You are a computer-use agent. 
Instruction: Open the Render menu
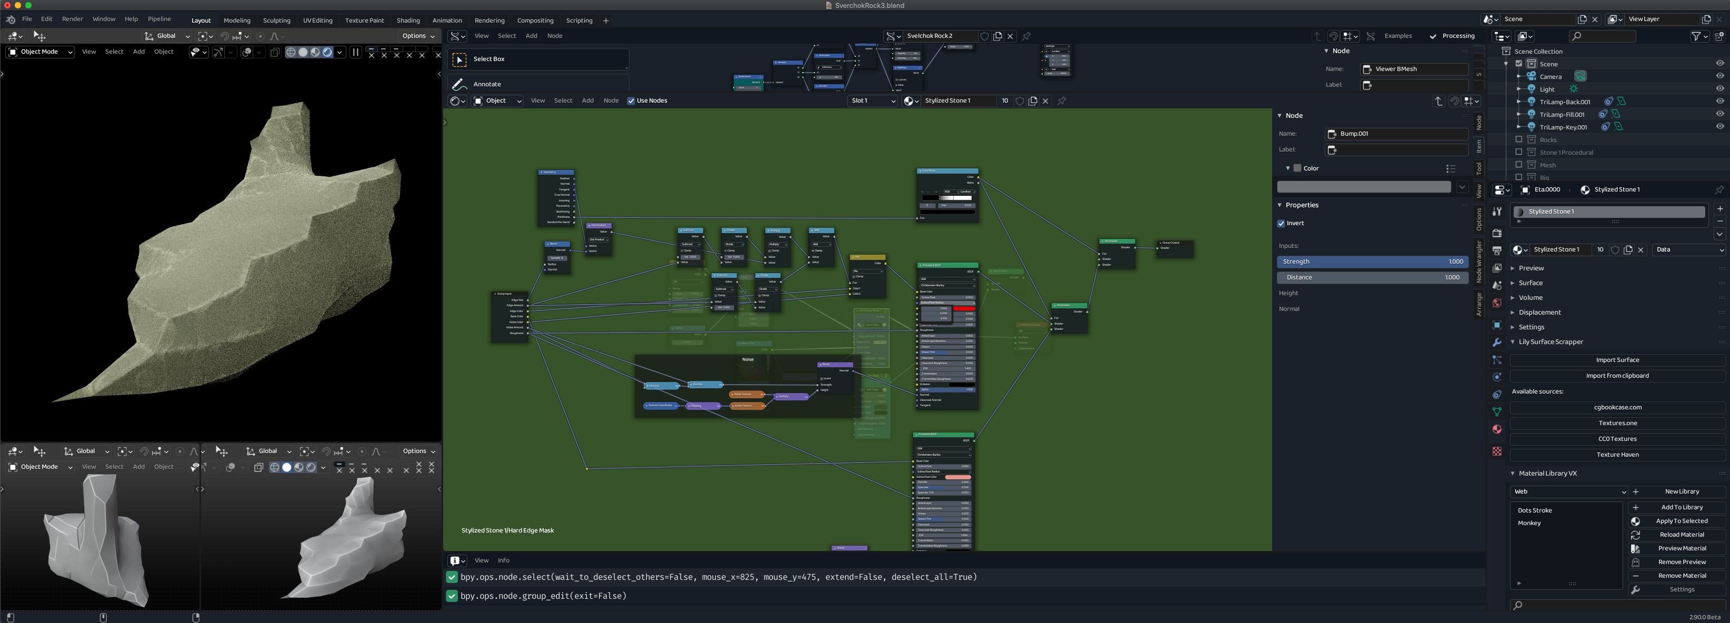point(72,19)
